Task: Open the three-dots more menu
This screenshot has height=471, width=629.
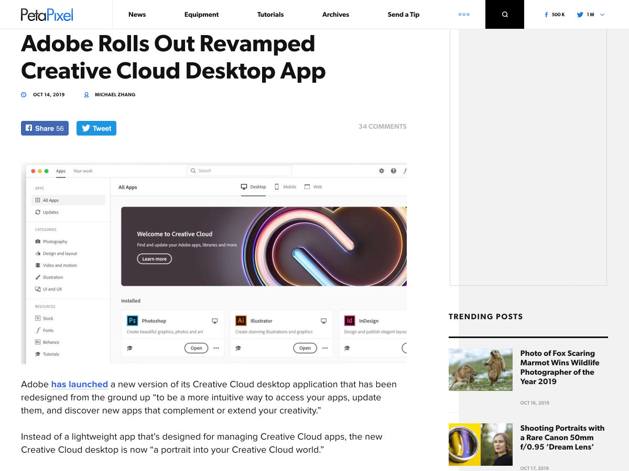Action: point(464,15)
